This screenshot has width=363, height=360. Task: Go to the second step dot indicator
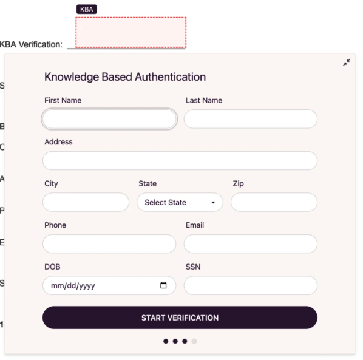click(175, 341)
